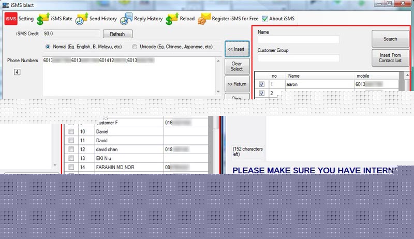414x239 pixels.
Task: Open Register iSMS for Free item
Action: (x=235, y=19)
